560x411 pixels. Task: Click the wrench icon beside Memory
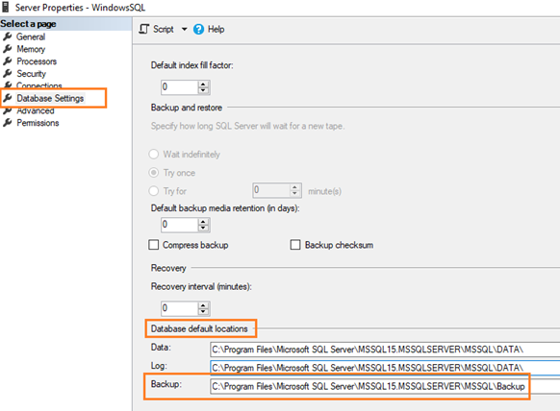coord(8,49)
